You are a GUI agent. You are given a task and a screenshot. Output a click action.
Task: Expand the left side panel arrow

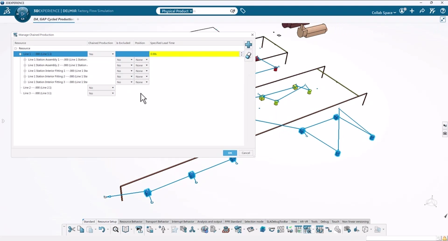point(3,121)
